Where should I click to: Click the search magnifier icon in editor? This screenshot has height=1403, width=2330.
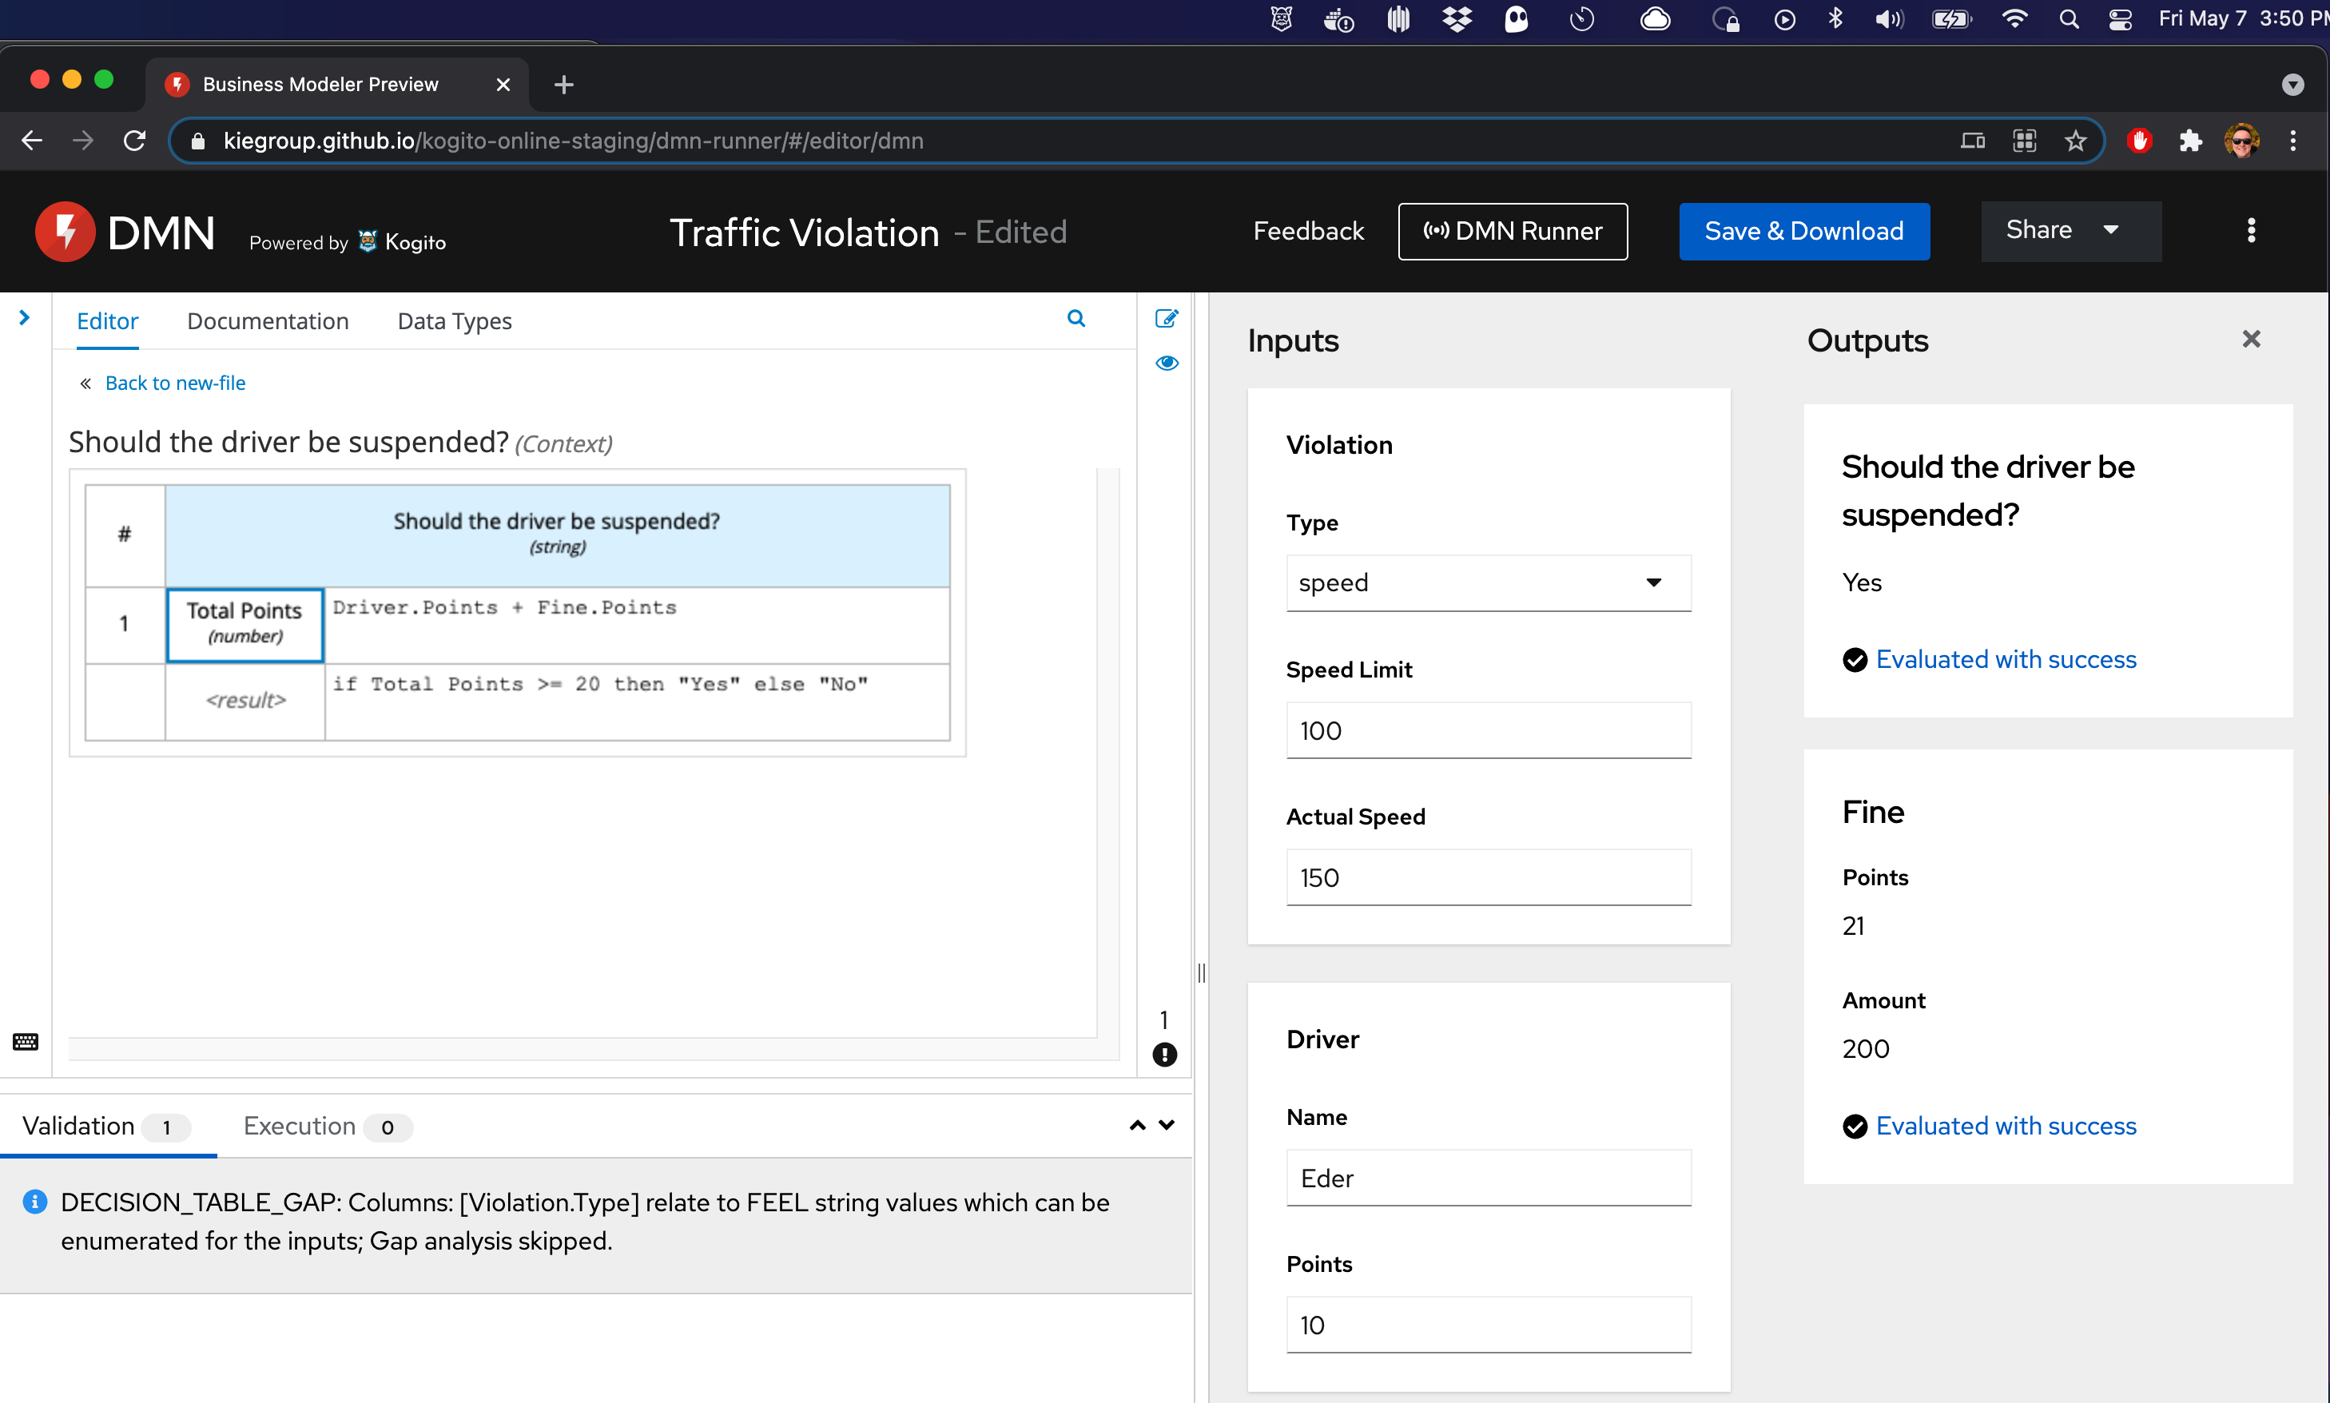click(1076, 319)
